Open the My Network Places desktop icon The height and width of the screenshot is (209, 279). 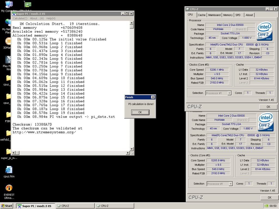tap(8, 23)
